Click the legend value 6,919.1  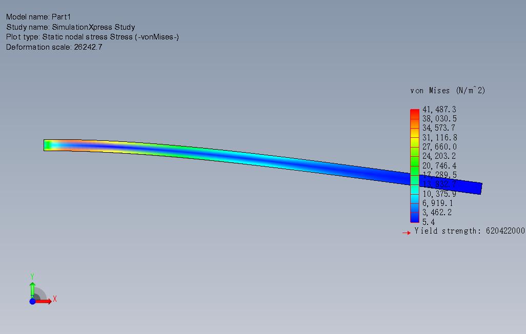click(437, 203)
